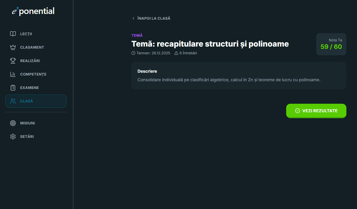Click the Clasă people icon

click(x=13, y=101)
